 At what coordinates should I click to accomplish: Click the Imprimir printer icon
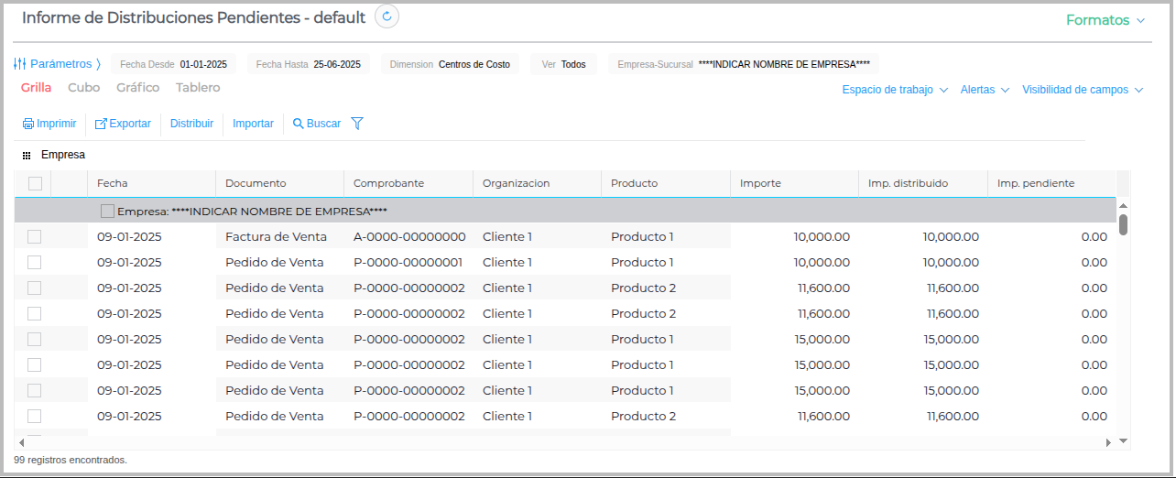[28, 124]
